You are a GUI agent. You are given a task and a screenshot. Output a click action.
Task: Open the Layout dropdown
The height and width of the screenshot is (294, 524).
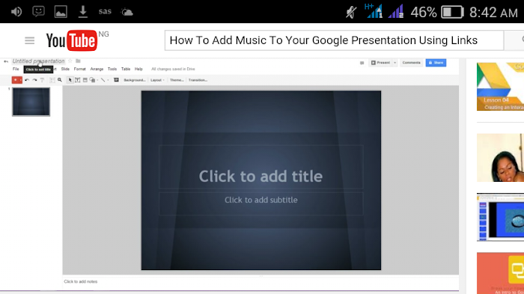tap(157, 80)
